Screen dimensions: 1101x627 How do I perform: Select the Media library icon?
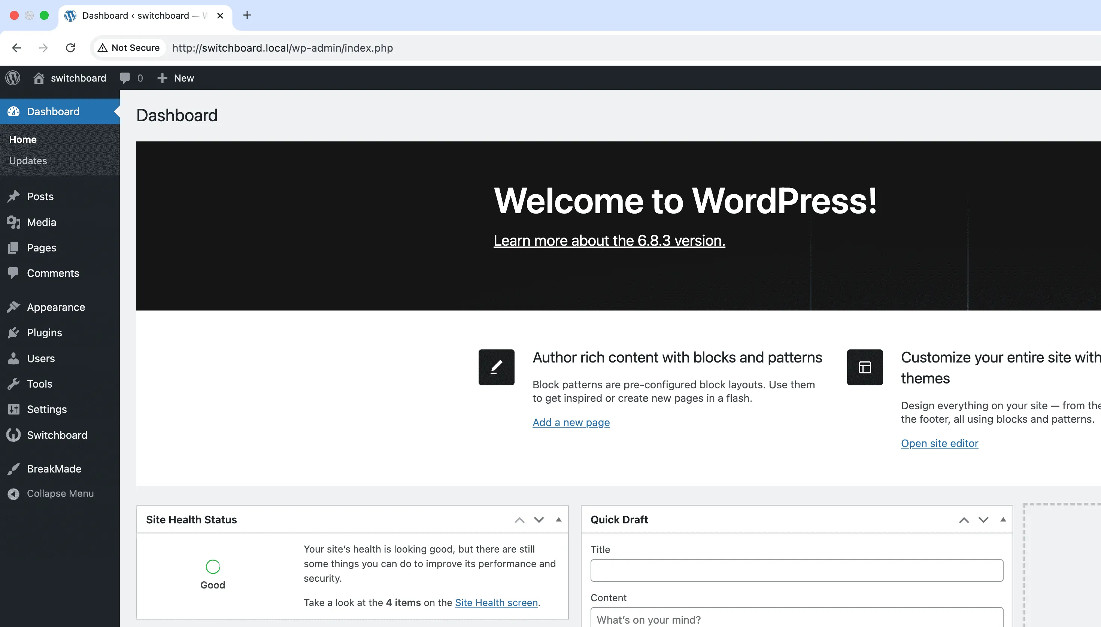coord(13,222)
